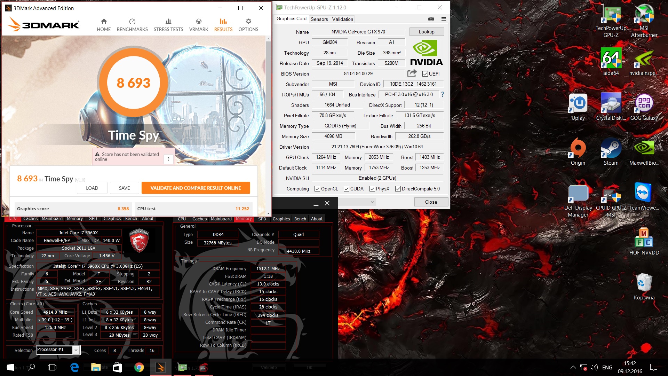Click the 3DMark vertical scrollbar
This screenshot has height=376, width=668.
268,81
